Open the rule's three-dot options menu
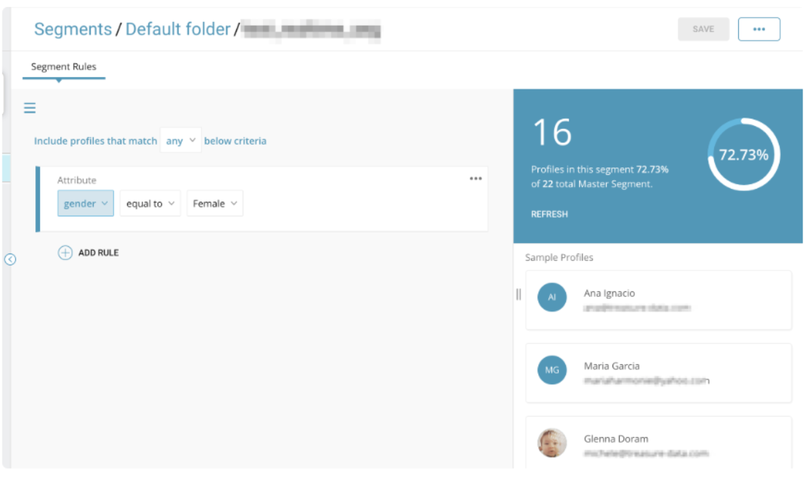The height and width of the screenshot is (481, 805). pos(475,179)
